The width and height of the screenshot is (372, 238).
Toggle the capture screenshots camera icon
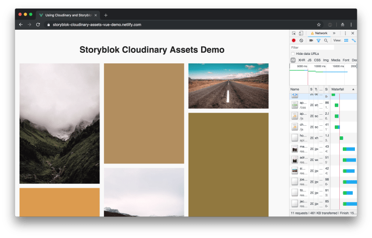[311, 40]
